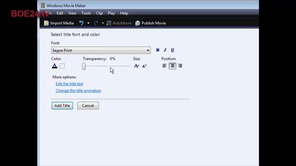Click Change the title animation link
The width and height of the screenshot is (296, 166).
click(78, 90)
